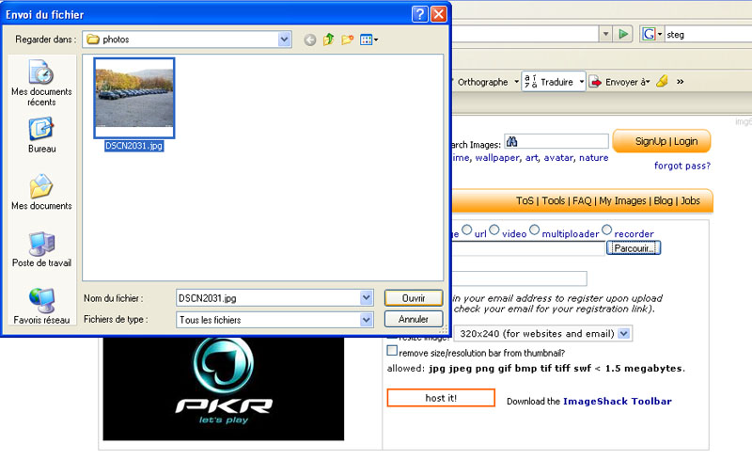Click the wallpaper tag link
This screenshot has height=460, width=752.
point(497,157)
